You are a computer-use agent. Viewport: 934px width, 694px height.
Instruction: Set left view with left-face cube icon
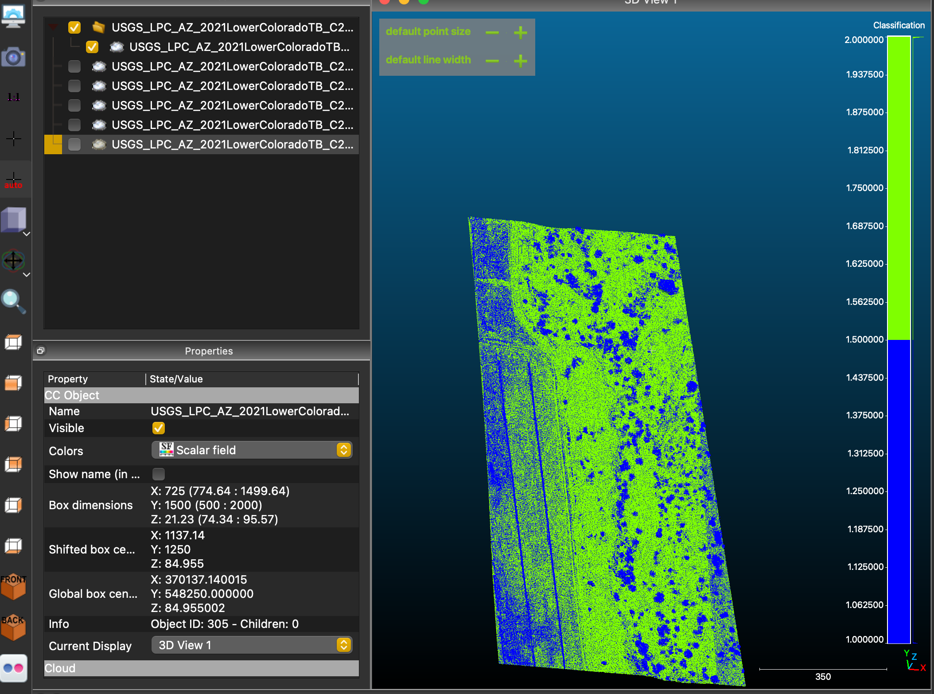click(x=13, y=424)
